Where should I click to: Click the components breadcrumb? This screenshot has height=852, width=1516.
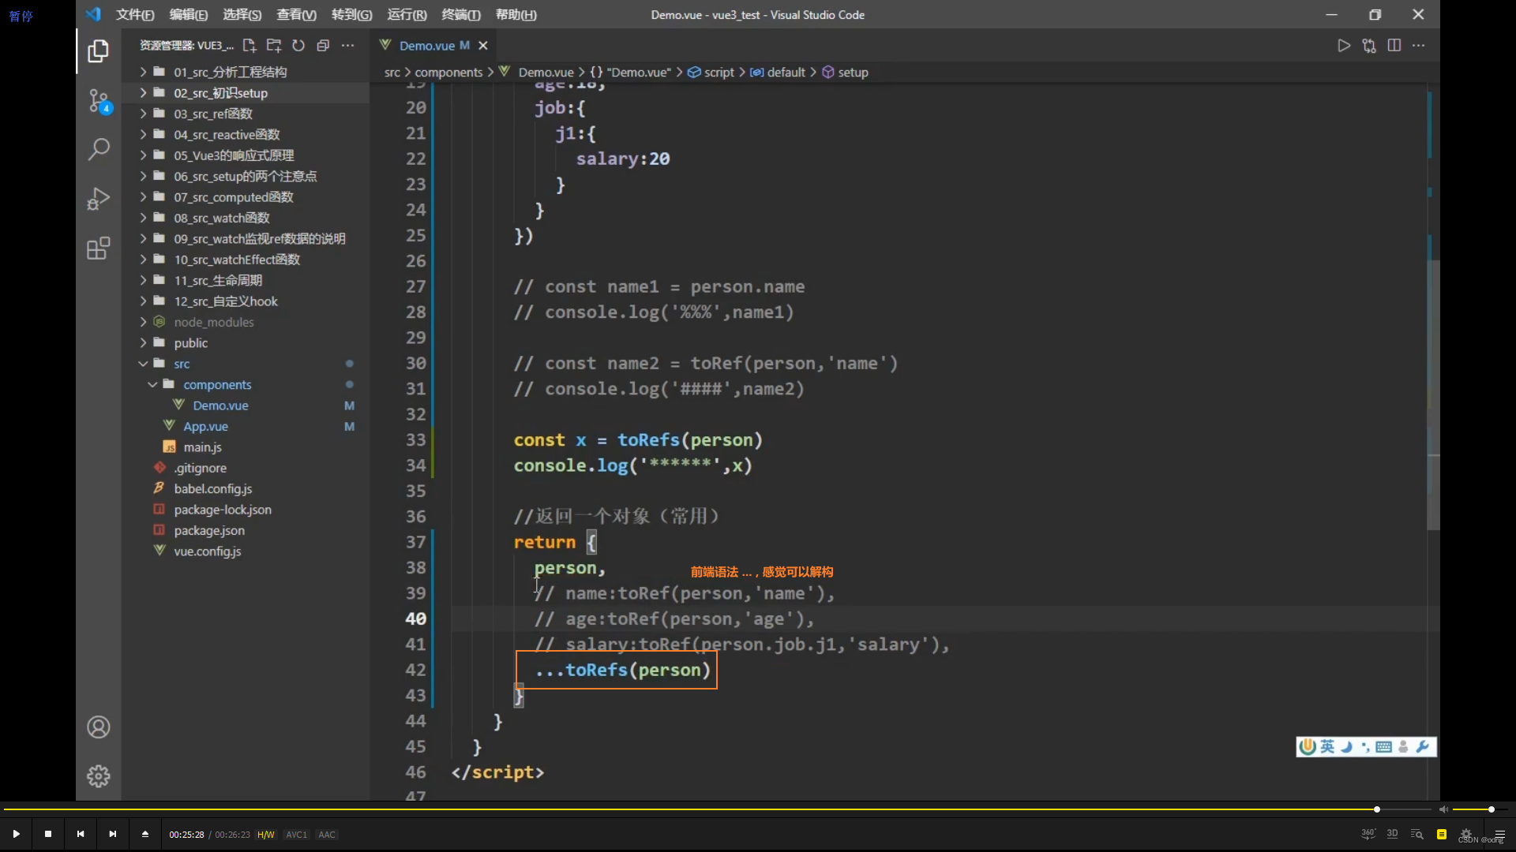click(x=448, y=72)
